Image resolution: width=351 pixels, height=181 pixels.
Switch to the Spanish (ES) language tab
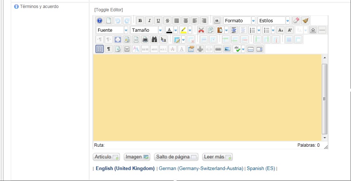[x=261, y=169]
